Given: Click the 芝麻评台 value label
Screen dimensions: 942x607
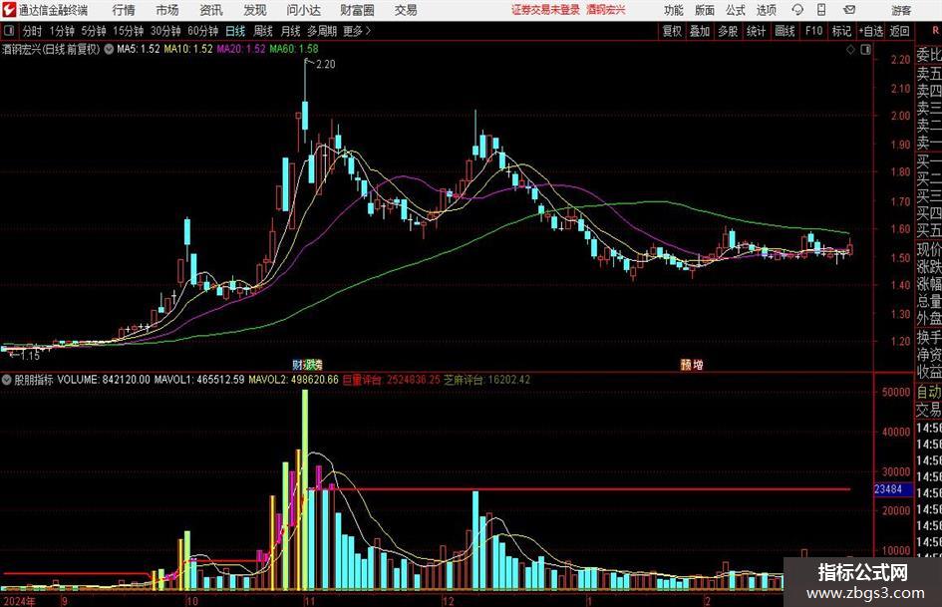Looking at the screenshot, I should 487,380.
